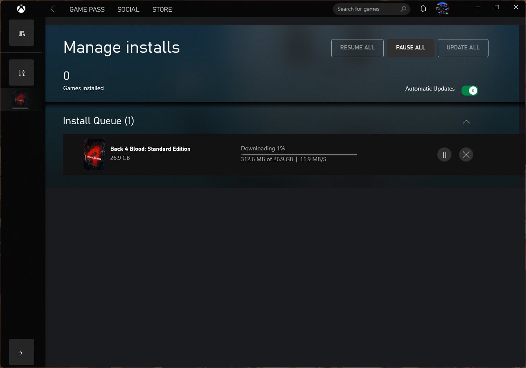Viewport: 526px width, 368px height.
Task: Collapse the Install Queue section
Action: tap(466, 122)
